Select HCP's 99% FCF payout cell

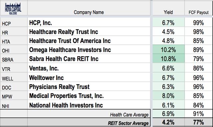(x=198, y=22)
